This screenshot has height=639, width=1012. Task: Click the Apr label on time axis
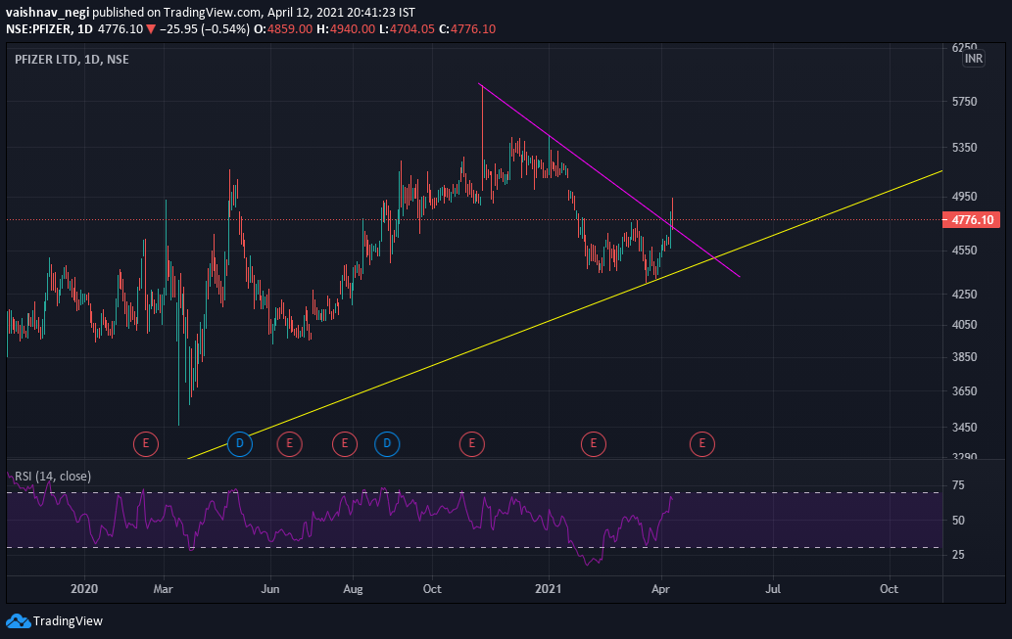(660, 589)
